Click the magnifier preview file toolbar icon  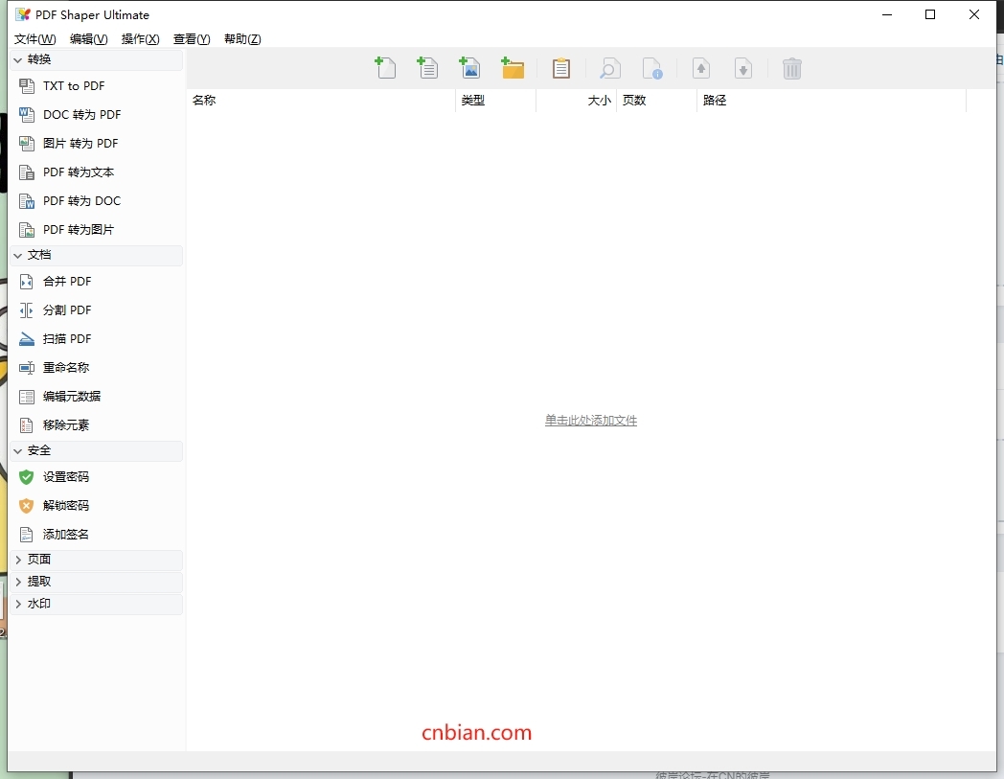tap(609, 68)
